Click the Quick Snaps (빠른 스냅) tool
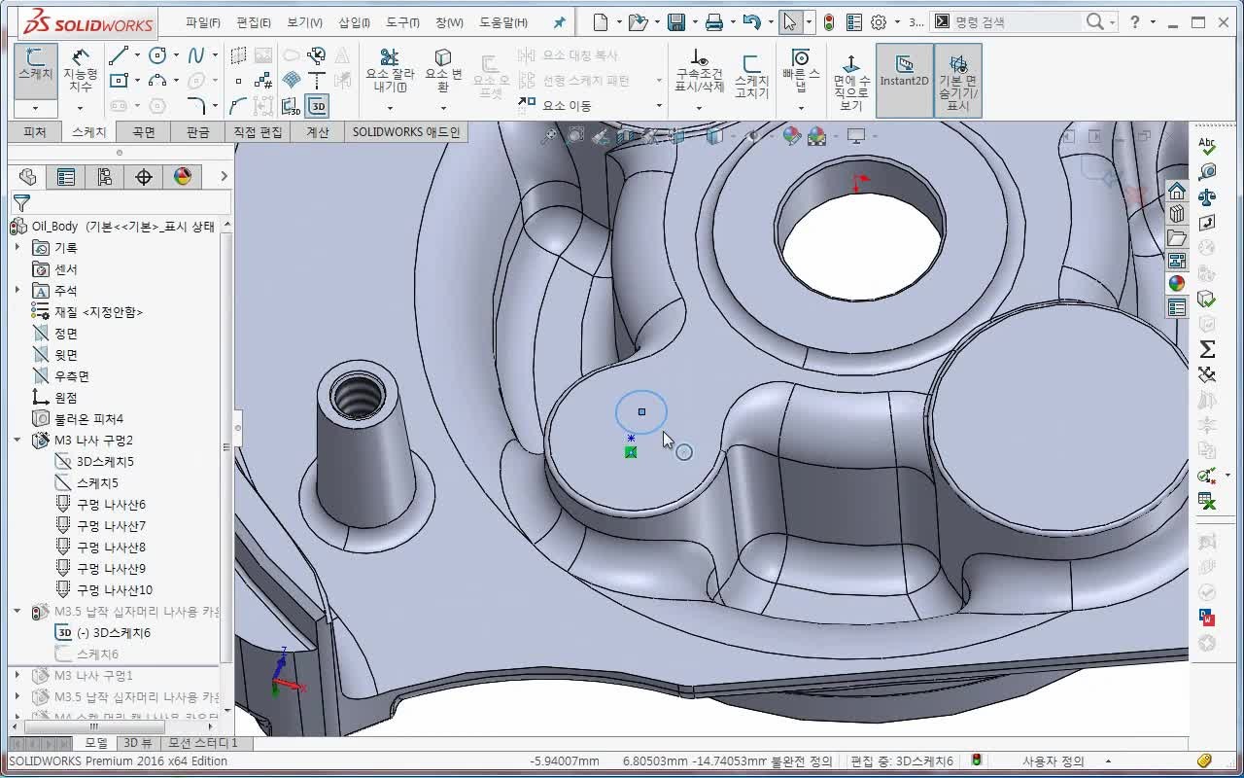This screenshot has height=778, width=1244. click(801, 70)
